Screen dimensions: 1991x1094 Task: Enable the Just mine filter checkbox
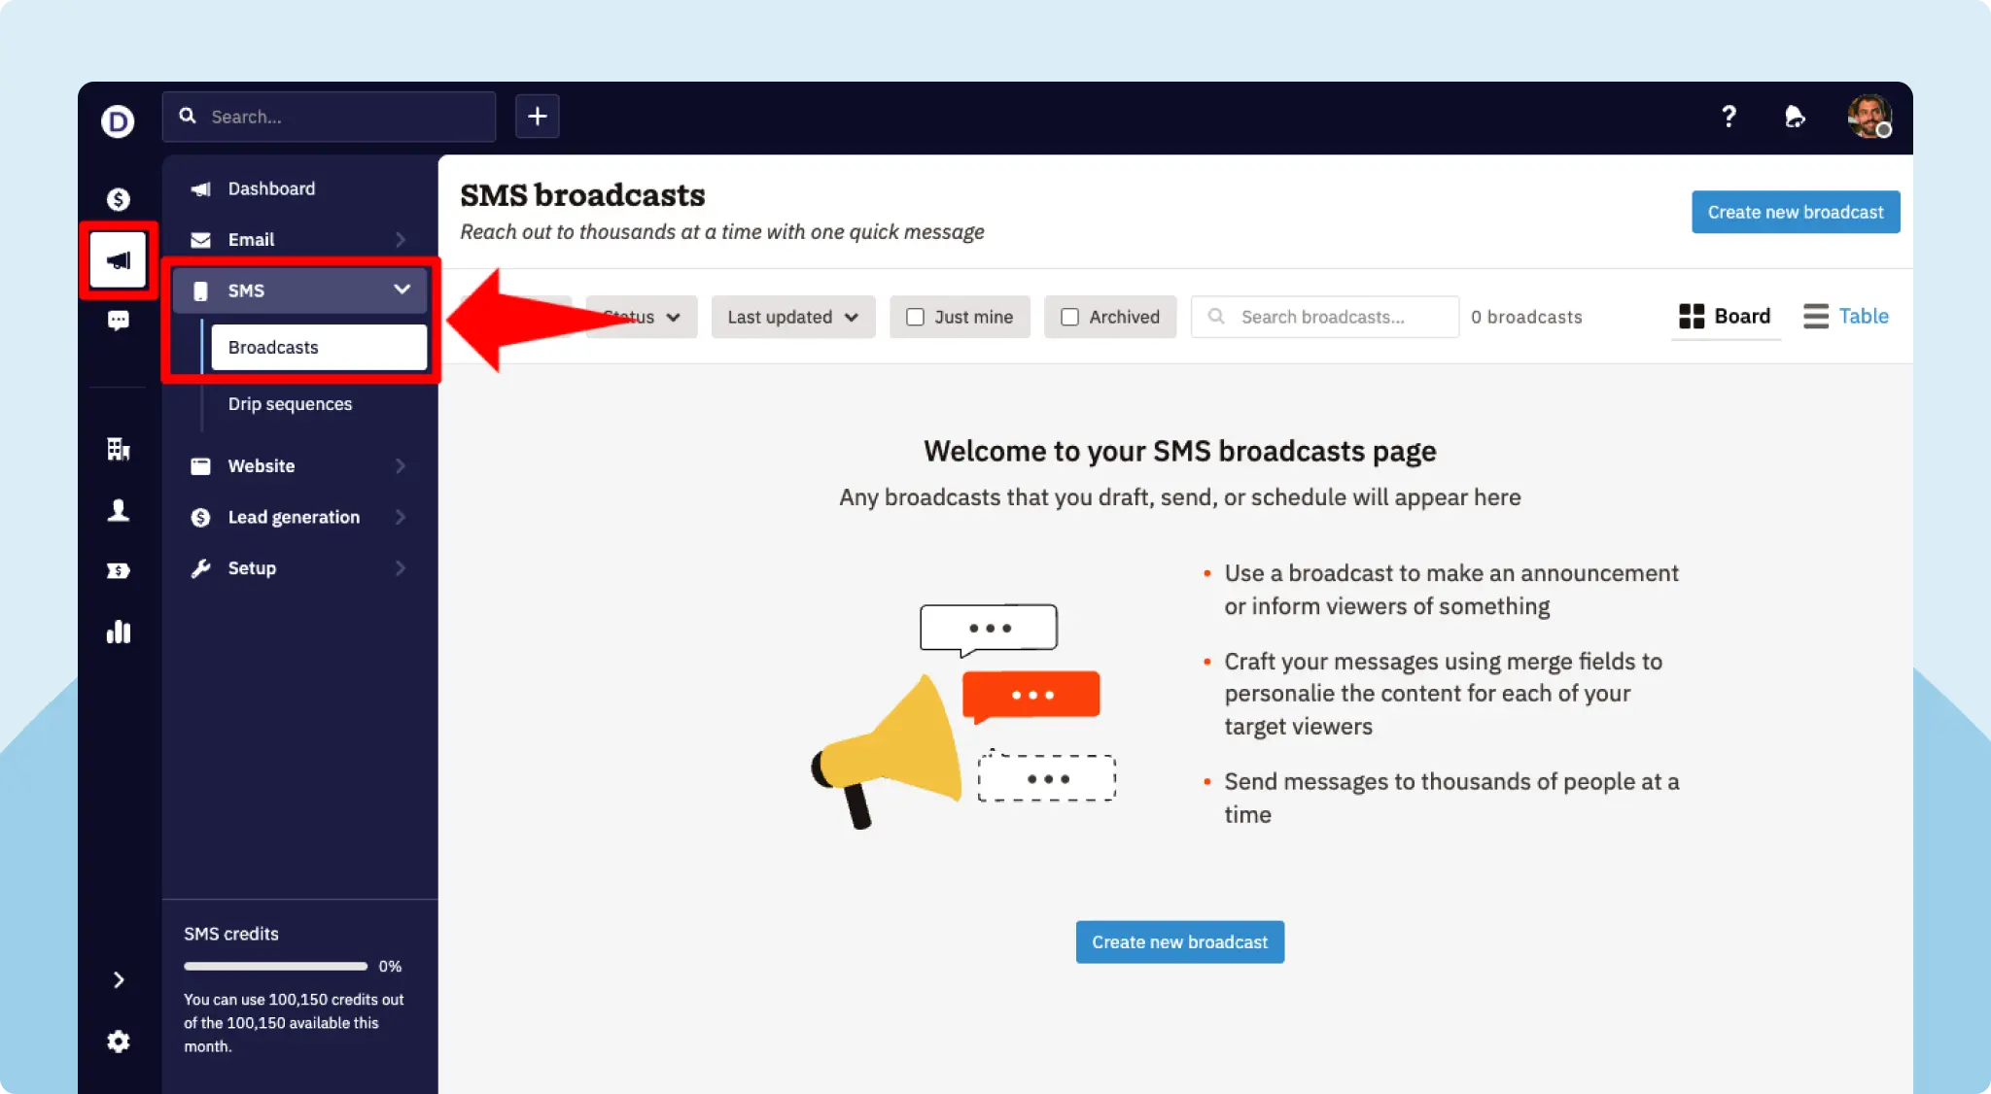click(x=915, y=317)
